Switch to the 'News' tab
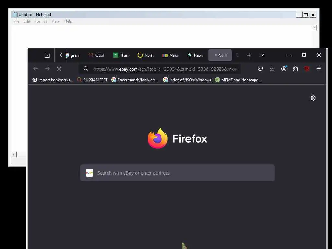Viewport: 332px width, 249px height. [x=195, y=55]
